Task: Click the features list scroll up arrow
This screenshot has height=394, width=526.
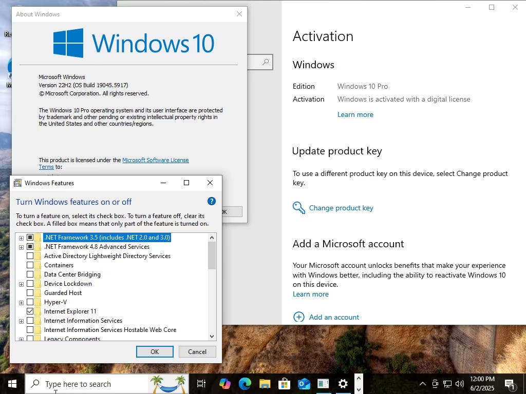Action: point(212,237)
